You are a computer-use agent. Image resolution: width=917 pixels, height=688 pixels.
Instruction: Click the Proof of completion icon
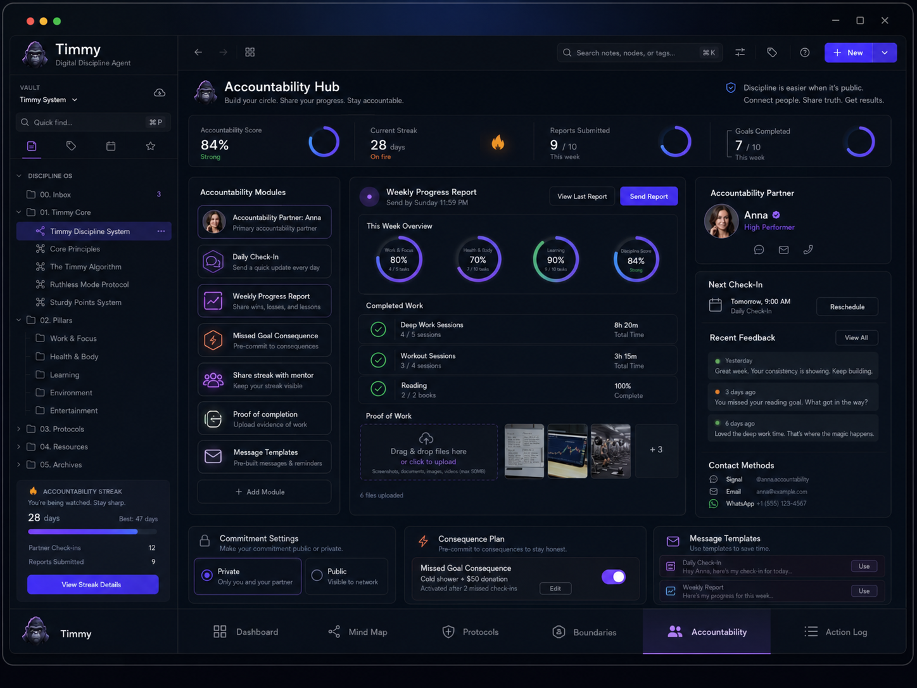click(213, 419)
